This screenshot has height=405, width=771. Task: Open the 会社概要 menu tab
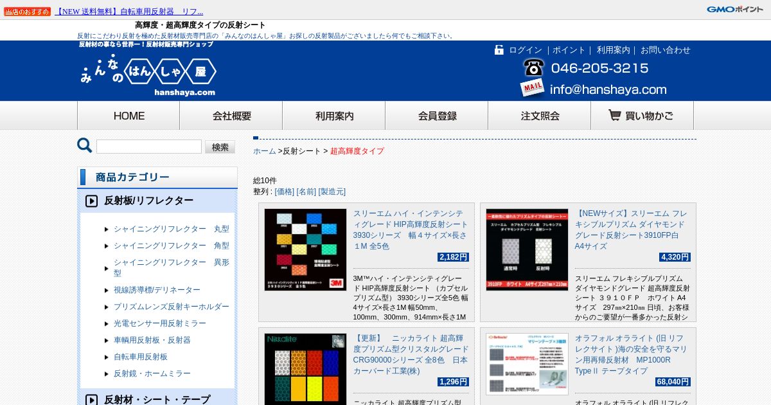click(231, 116)
